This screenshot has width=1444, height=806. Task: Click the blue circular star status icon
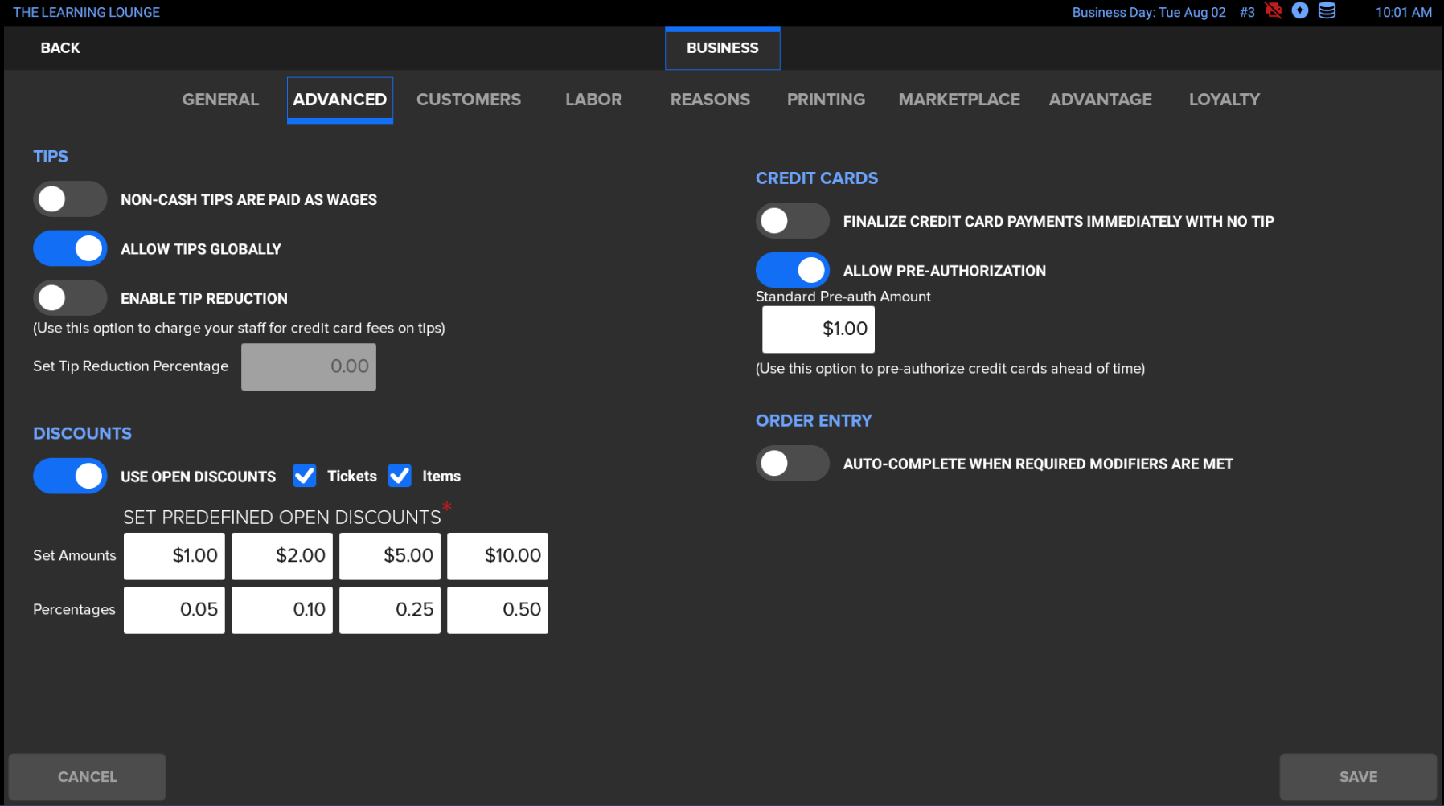click(x=1299, y=11)
